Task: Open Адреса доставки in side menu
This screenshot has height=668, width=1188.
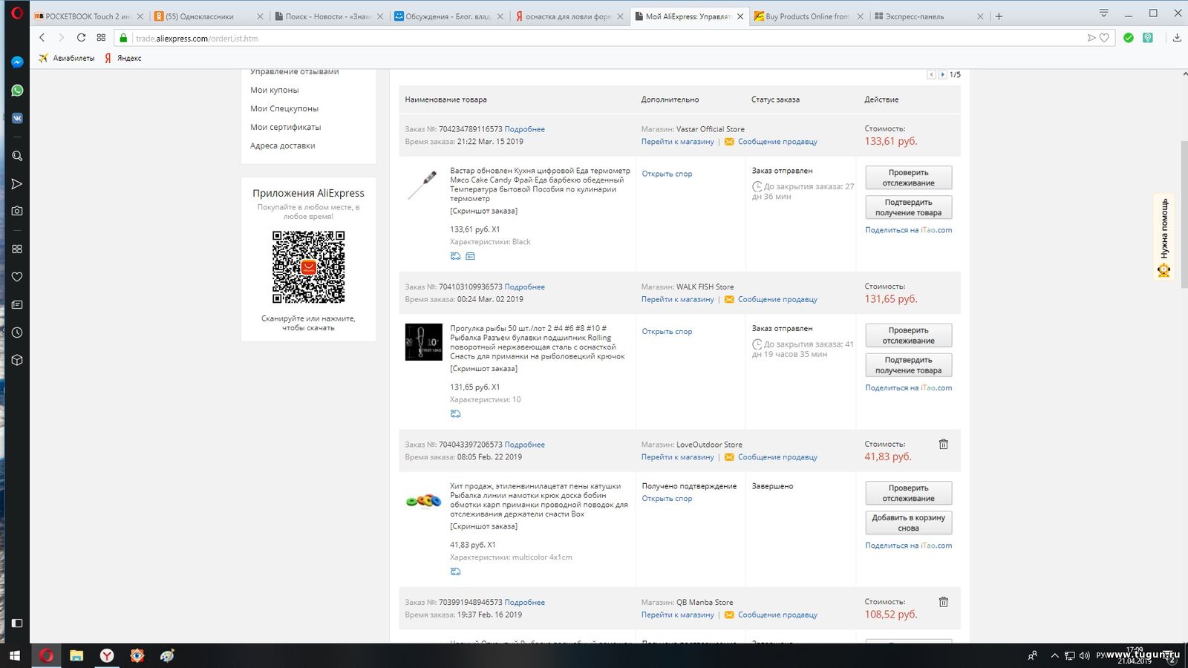Action: [283, 145]
